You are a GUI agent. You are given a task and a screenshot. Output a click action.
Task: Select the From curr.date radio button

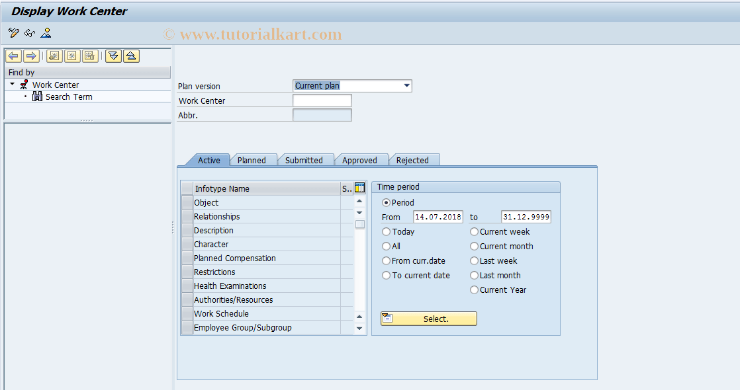386,261
